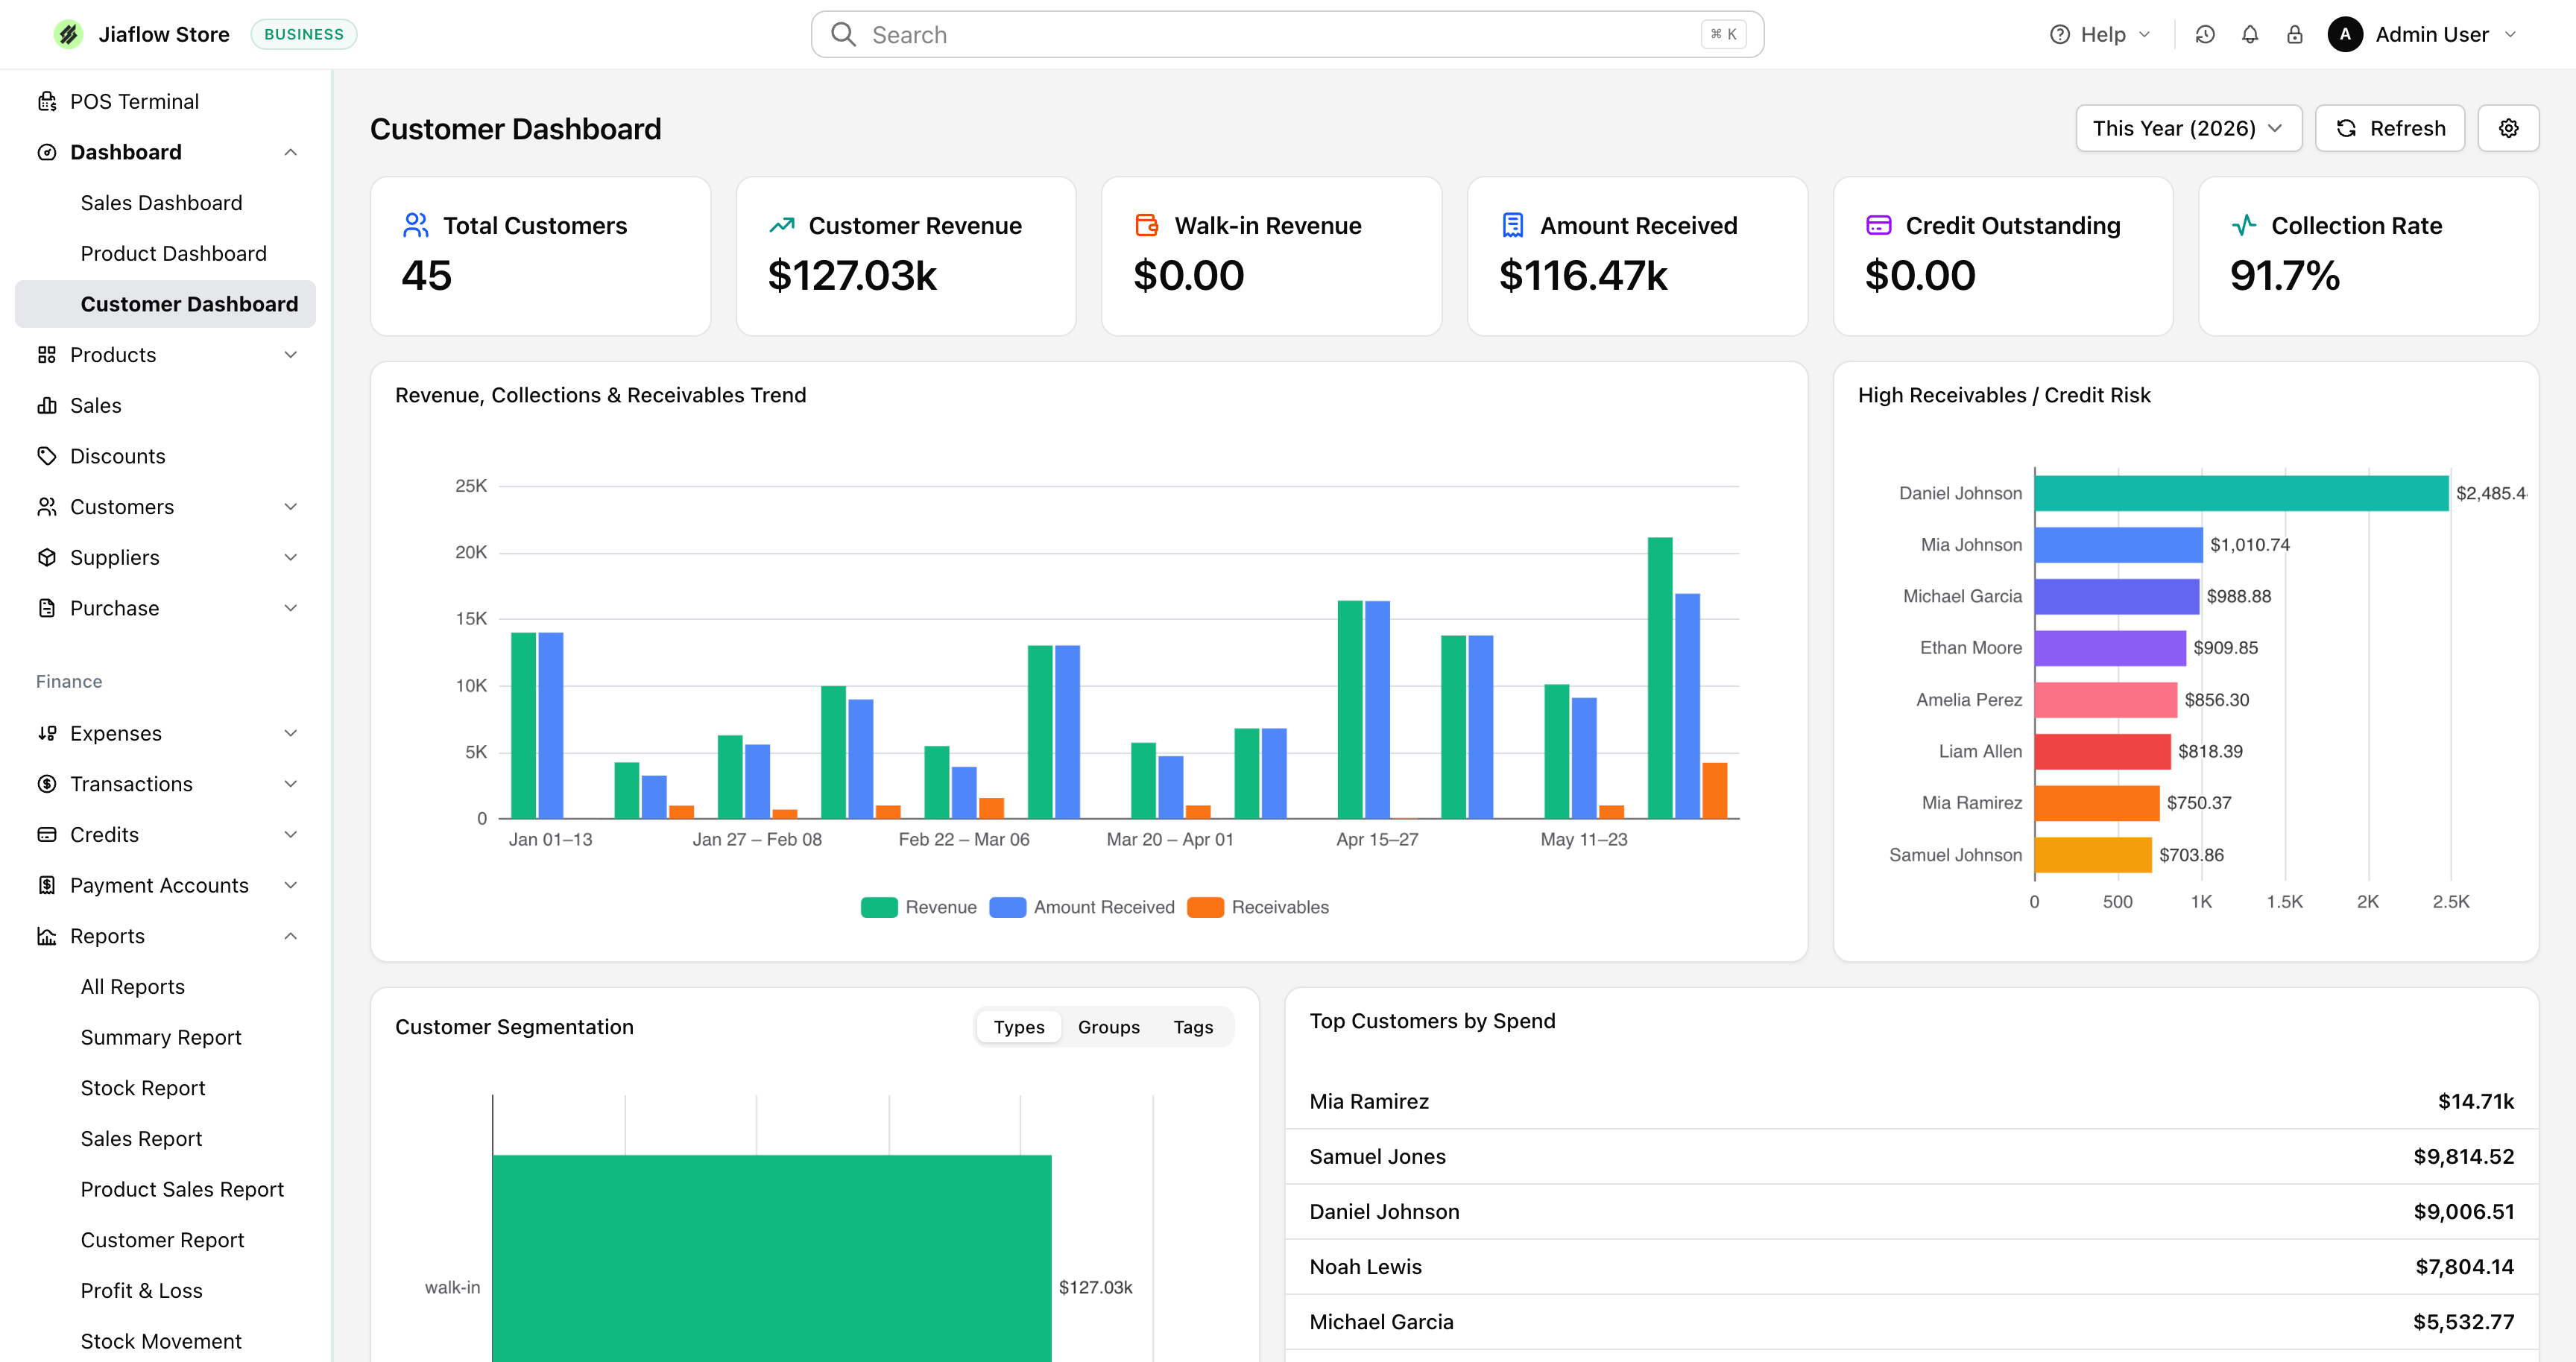Click the Admin User avatar

(x=2345, y=34)
